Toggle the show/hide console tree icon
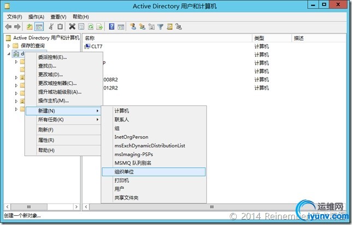The width and height of the screenshot is (352, 225). [39, 27]
